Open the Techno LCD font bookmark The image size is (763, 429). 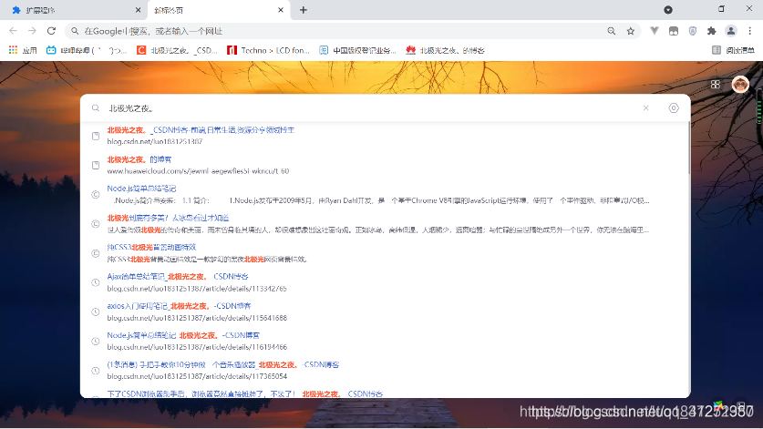(x=268, y=50)
